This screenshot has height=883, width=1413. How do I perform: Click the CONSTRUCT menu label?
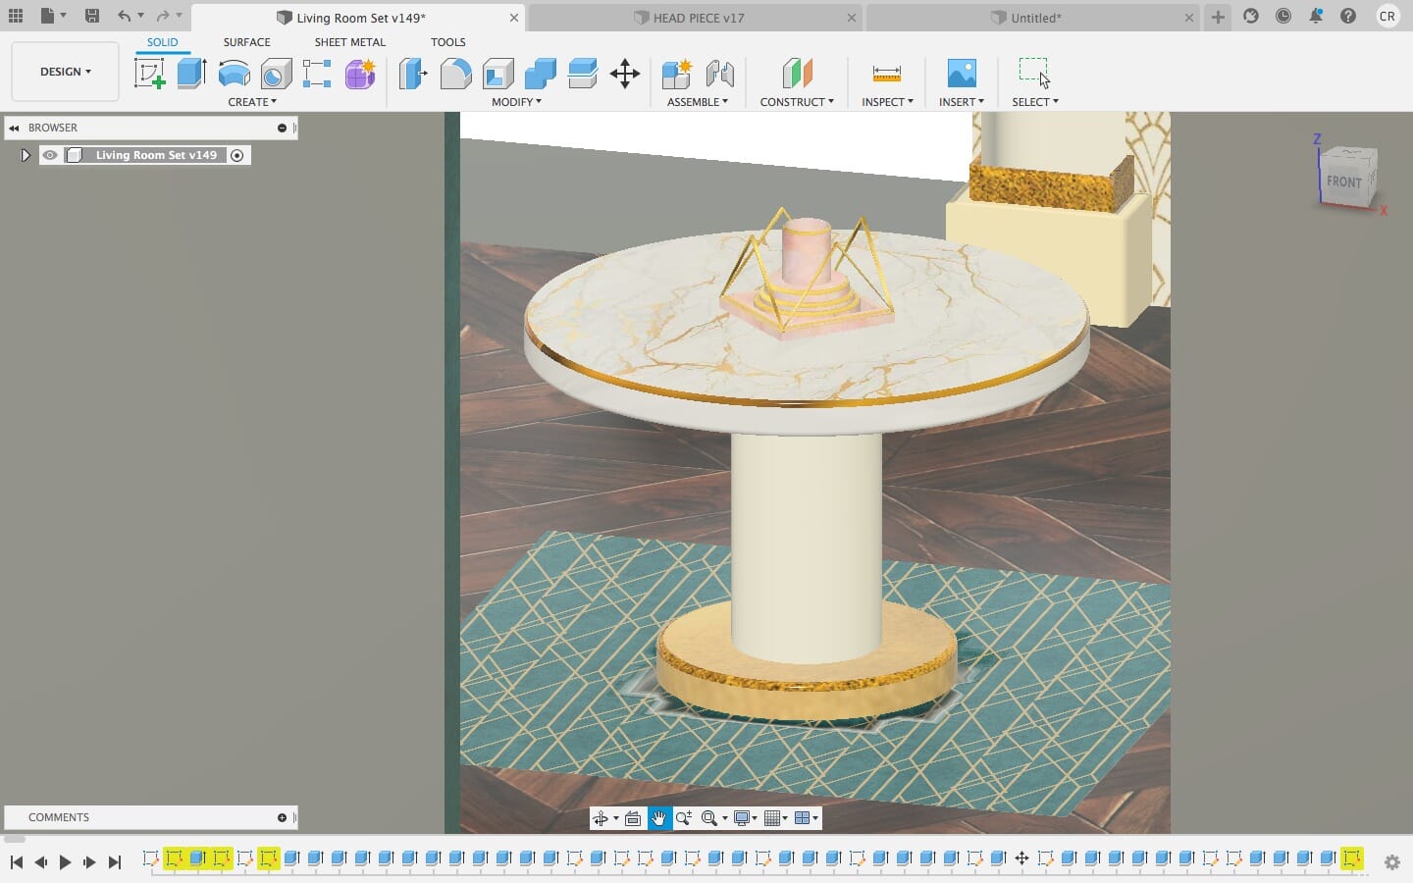click(x=796, y=102)
